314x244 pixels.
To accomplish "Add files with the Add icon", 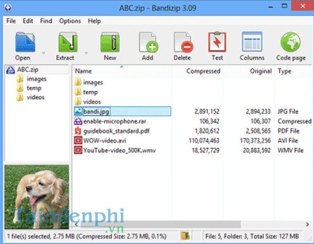I will coord(148,42).
